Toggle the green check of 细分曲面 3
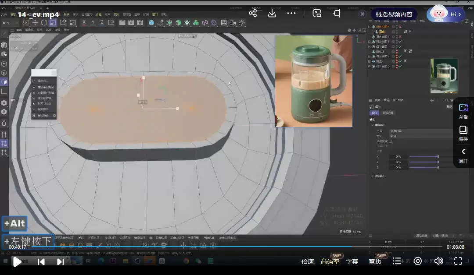 point(400,66)
